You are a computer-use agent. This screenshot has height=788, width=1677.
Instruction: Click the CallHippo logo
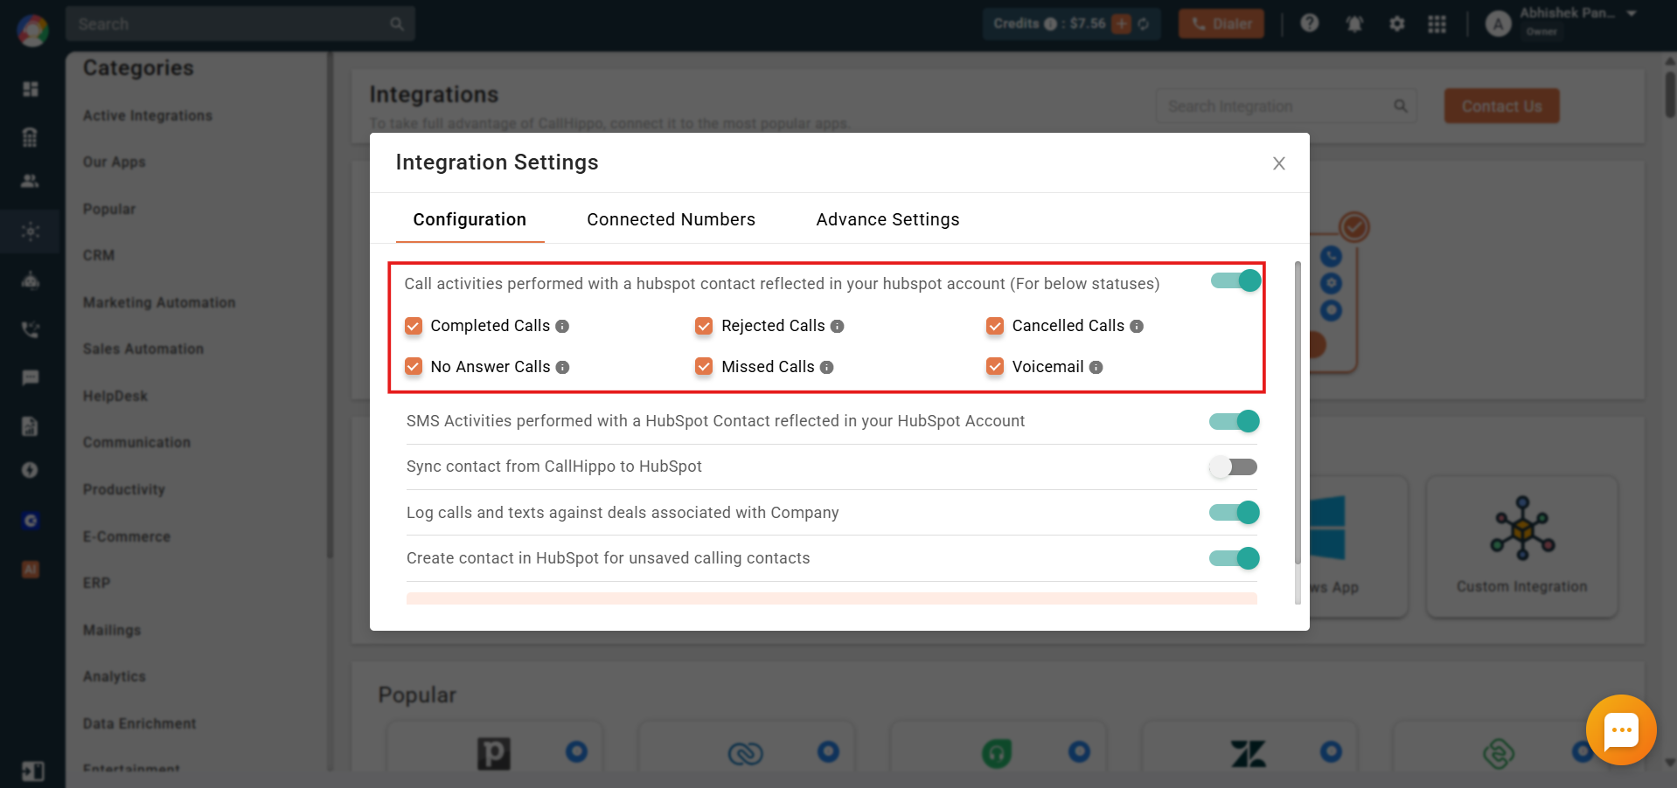coord(32,31)
